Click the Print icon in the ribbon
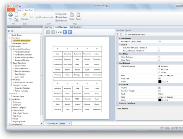The height and width of the screenshot is (139, 183). click(10, 15)
